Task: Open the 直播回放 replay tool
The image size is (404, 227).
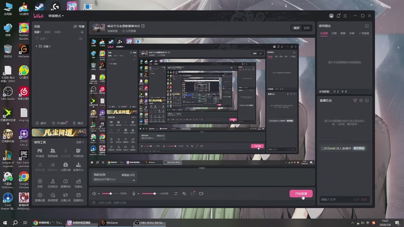Action: pyautogui.click(x=66, y=183)
